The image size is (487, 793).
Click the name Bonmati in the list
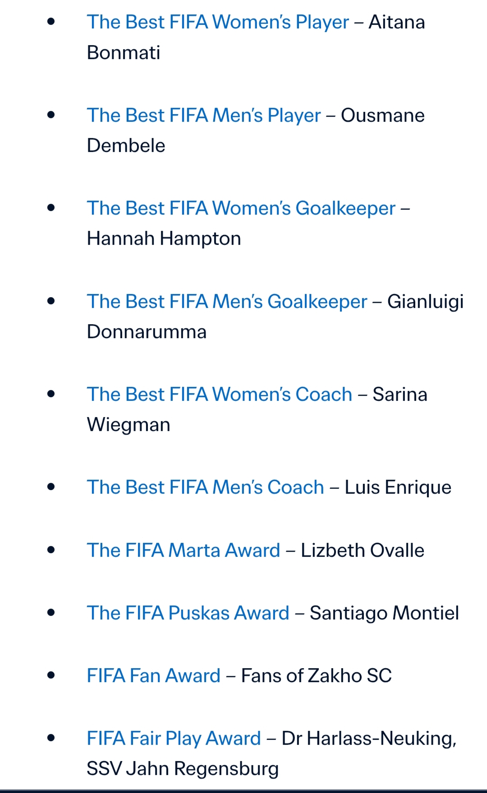click(x=124, y=53)
